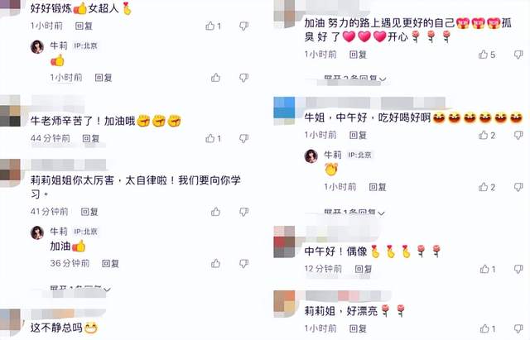Expand replies under 加油 努力的路上 comment
This screenshot has height=340, width=530.
point(355,79)
